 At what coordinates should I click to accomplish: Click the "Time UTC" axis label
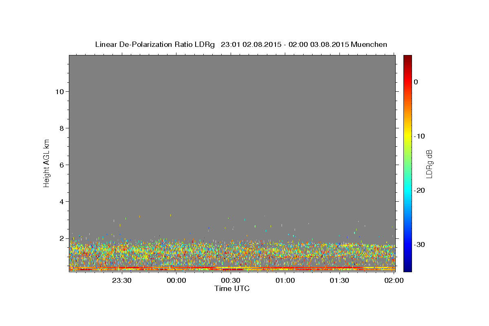[232, 289]
